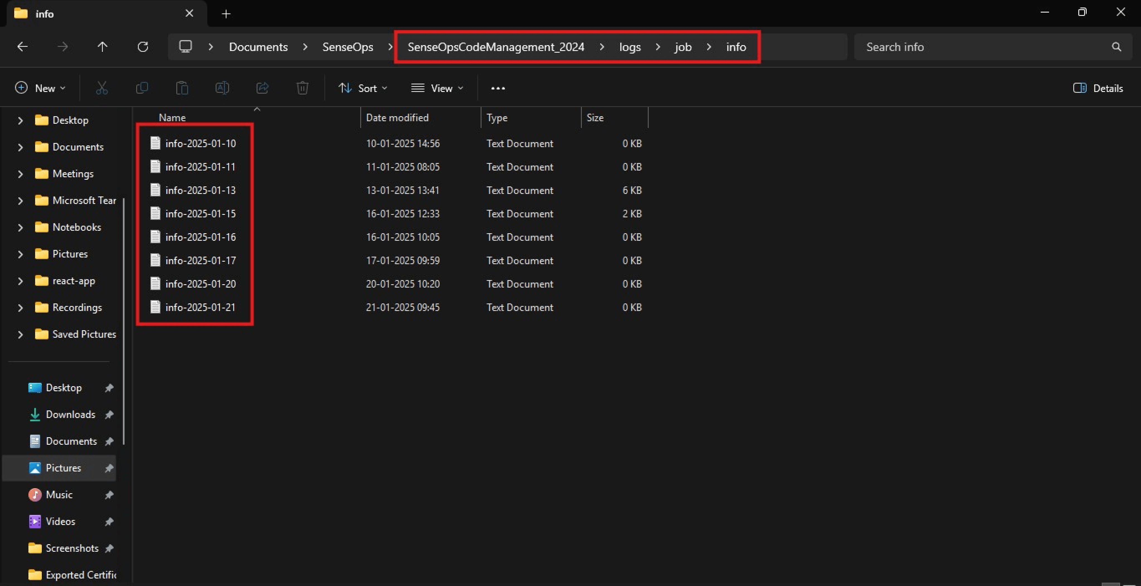The image size is (1141, 586).
Task: Click Documents in the address breadcrumb
Action: click(258, 47)
